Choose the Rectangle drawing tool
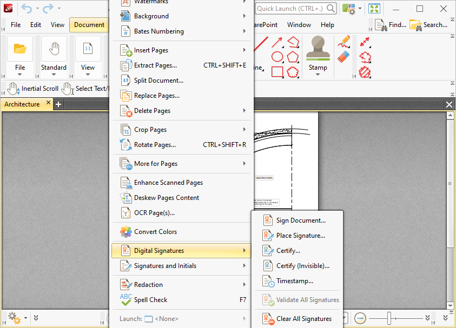Viewport: 456px width, 328px height. [x=277, y=71]
